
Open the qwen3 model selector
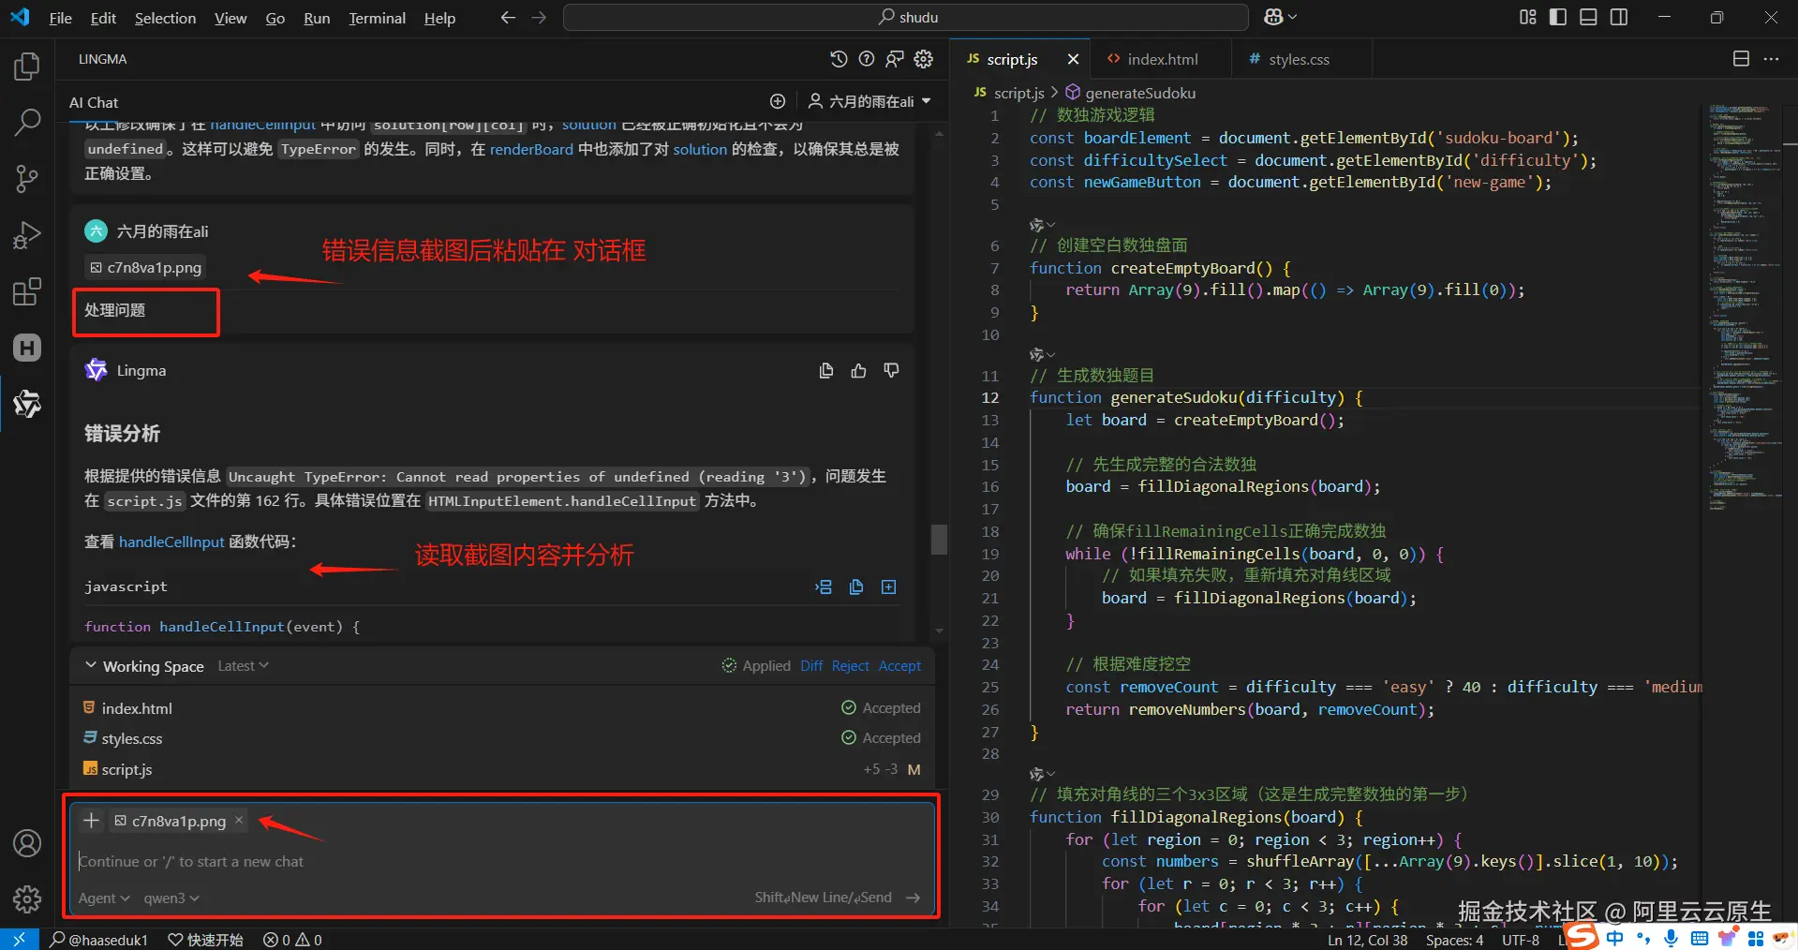point(171,898)
